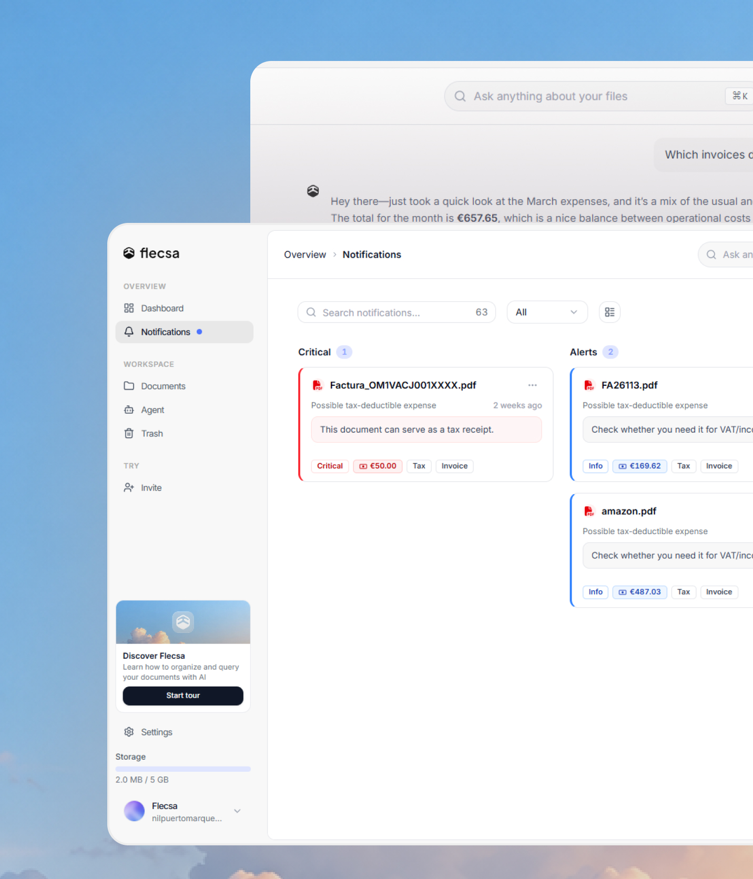This screenshot has width=753, height=879.
Task: Open the Trash folder
Action: (x=184, y=433)
